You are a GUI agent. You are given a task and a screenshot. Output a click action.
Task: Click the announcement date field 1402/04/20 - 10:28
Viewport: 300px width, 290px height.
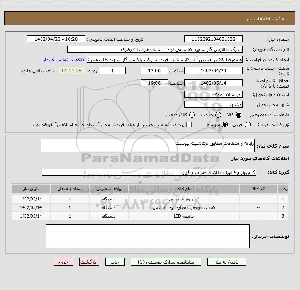pos(56,39)
